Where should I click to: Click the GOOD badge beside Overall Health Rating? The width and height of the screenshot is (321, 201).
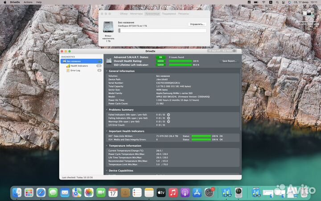[x=160, y=61]
